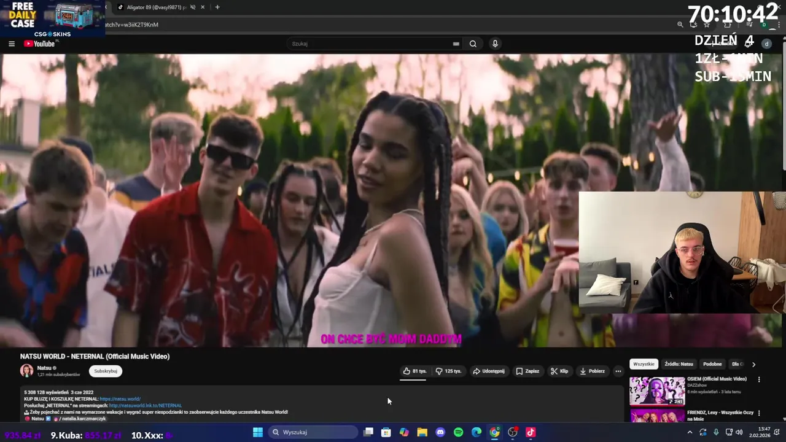
Task: Download the video via Pobierz button
Action: (x=593, y=371)
